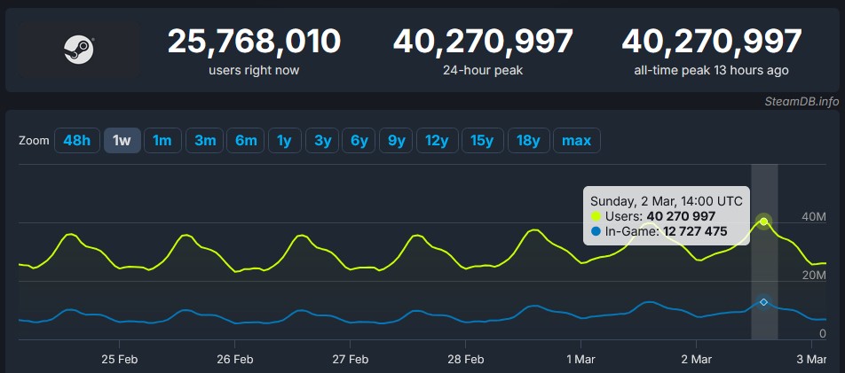845x373 pixels.
Task: Switch zoom to 1m
Action: (162, 141)
